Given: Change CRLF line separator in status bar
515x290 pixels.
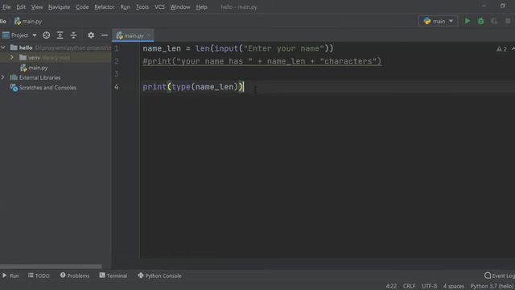Looking at the screenshot, I should [x=410, y=286].
